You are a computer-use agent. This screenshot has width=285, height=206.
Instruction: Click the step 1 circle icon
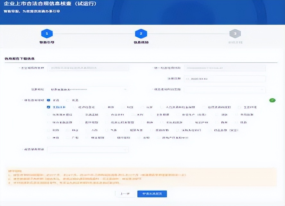tap(47, 33)
